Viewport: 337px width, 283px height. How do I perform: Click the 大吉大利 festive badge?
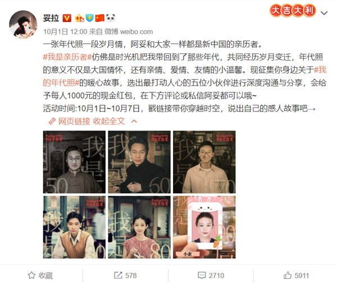pos(293,11)
